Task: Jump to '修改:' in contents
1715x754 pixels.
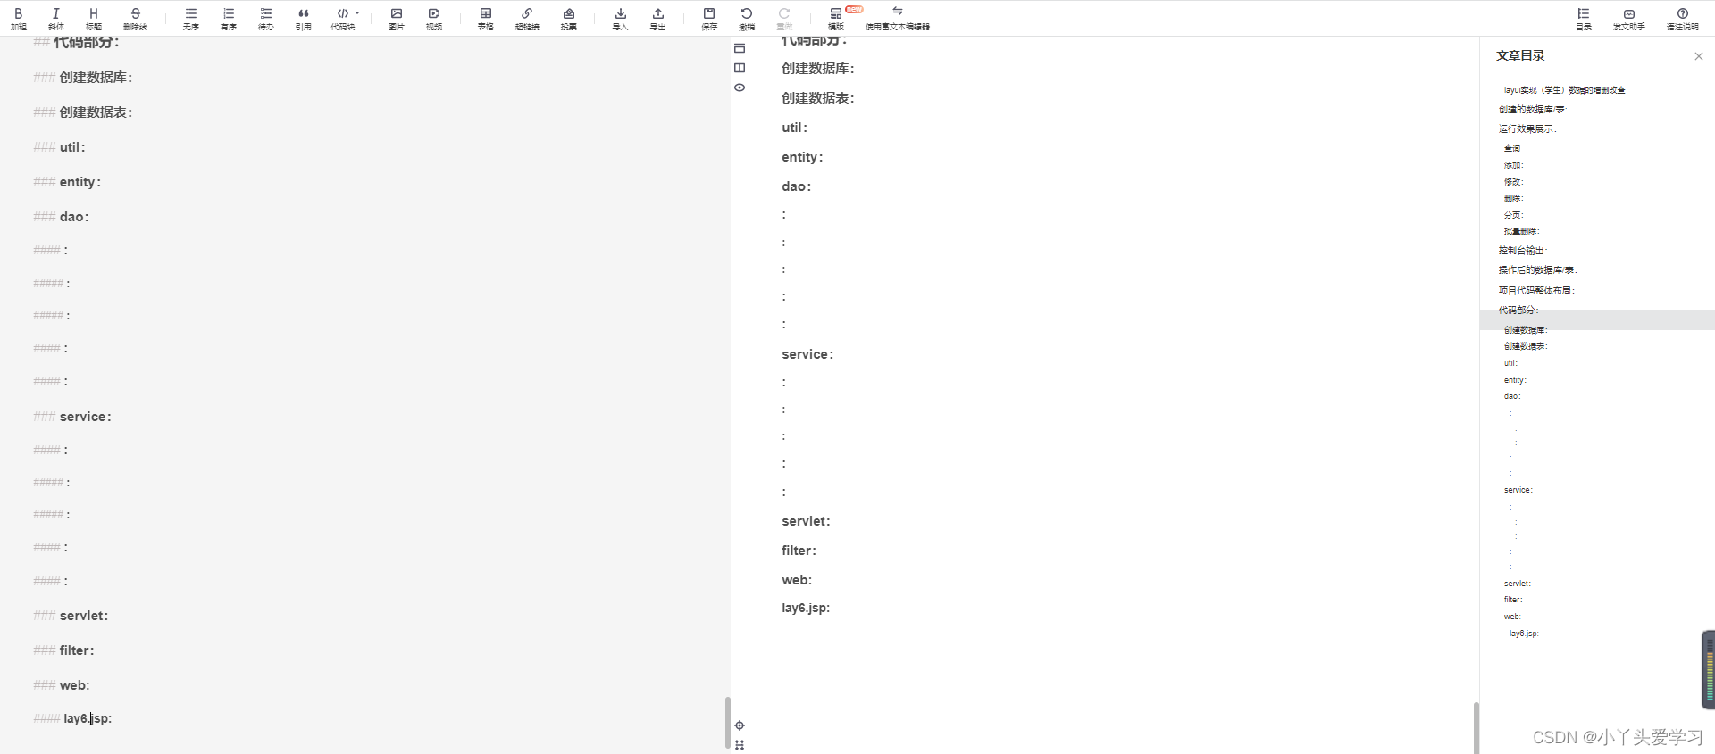Action: click(1513, 182)
